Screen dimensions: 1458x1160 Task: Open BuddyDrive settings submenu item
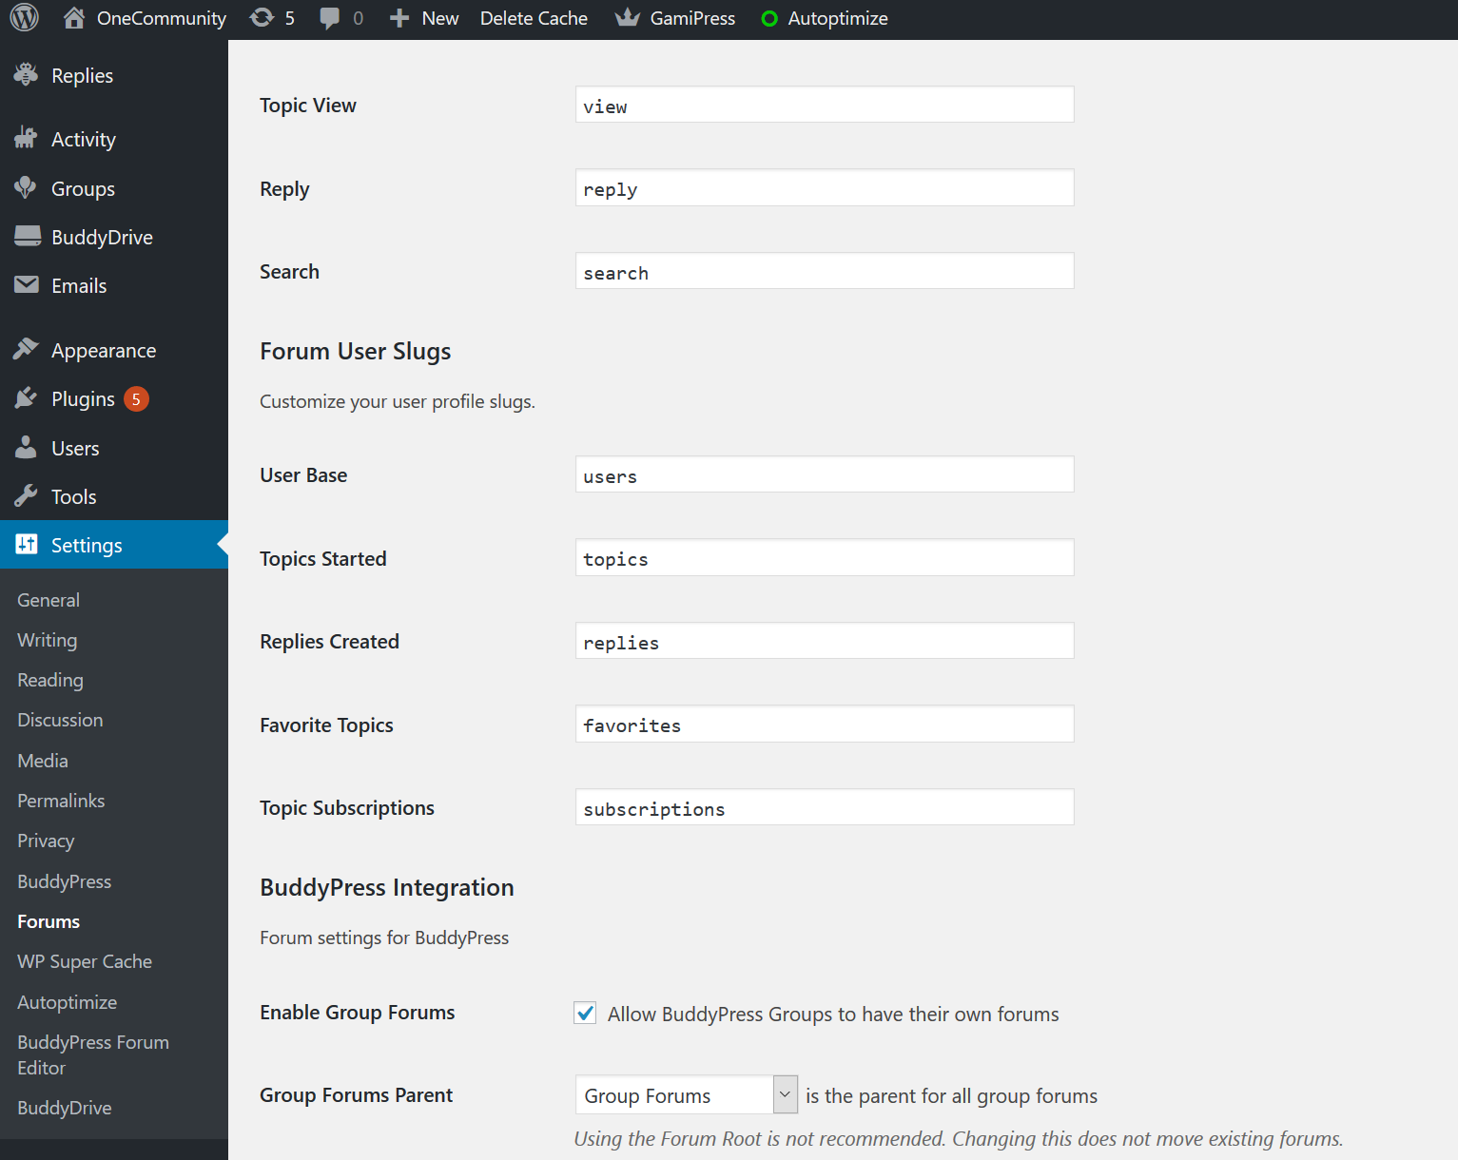pyautogui.click(x=65, y=1108)
